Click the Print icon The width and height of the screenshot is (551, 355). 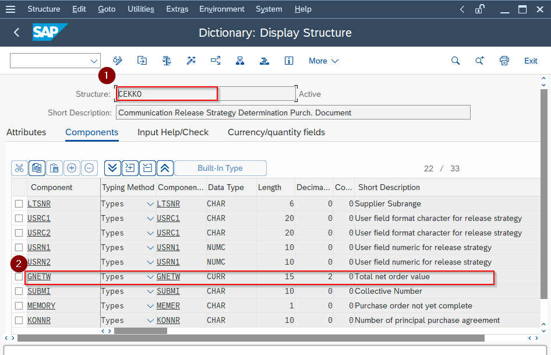pyautogui.click(x=504, y=61)
